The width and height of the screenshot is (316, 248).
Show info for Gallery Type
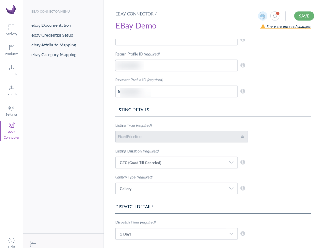coord(243,188)
